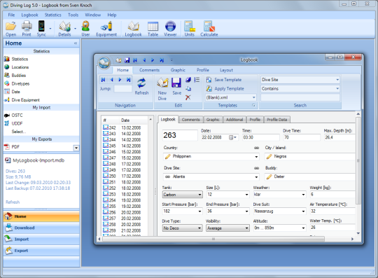Image resolution: width=378 pixels, height=278 pixels.
Task: Expand My Exports dropdown arrow beside PDF
Action: 76,148
